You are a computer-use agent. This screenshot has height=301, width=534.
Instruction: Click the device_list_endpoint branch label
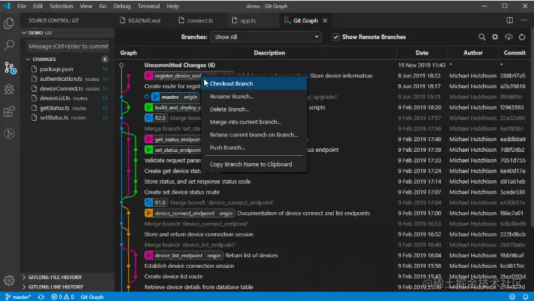(184, 255)
